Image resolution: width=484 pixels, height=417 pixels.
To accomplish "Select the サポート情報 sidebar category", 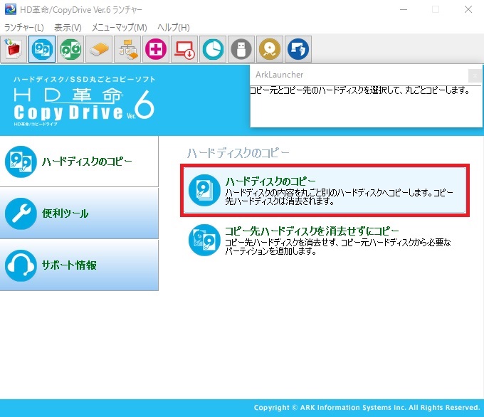I will coord(79,265).
